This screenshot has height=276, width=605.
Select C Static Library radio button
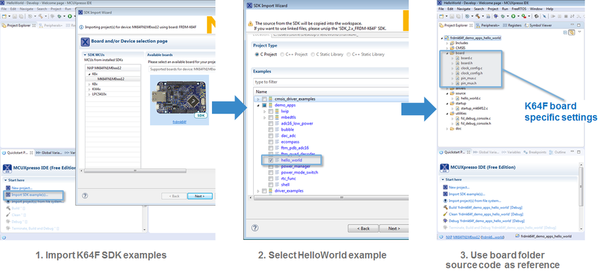pos(313,54)
